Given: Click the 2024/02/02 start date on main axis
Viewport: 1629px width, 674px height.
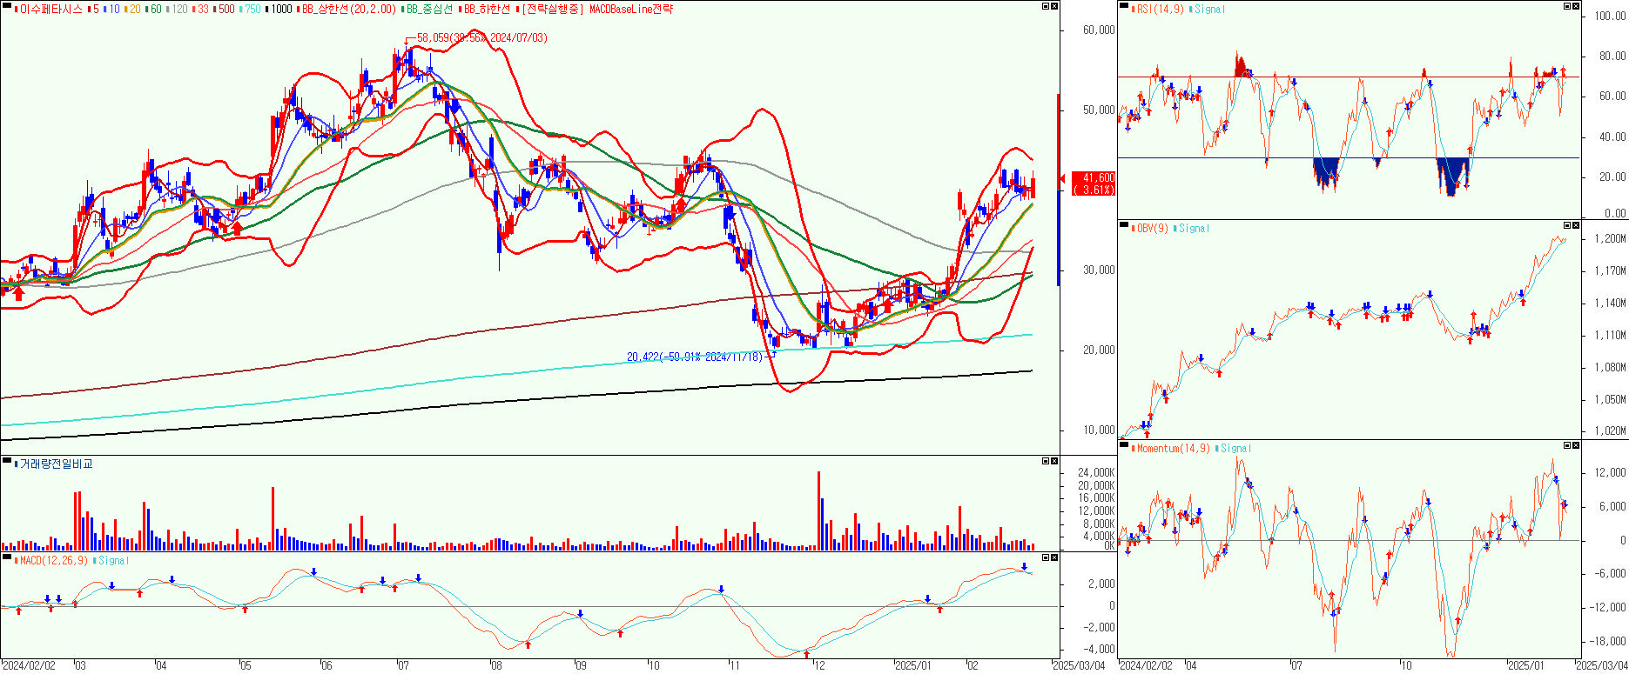Looking at the screenshot, I should click(29, 666).
